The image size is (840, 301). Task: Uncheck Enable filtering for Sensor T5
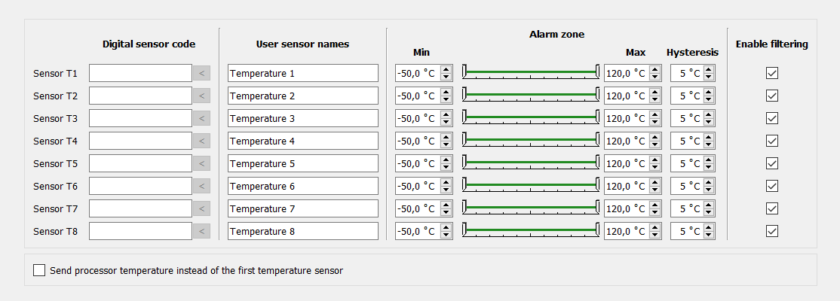[771, 163]
